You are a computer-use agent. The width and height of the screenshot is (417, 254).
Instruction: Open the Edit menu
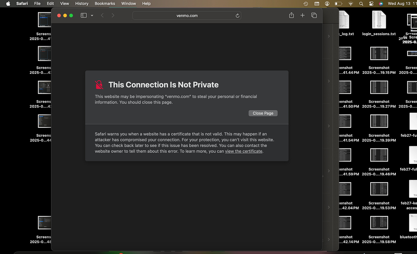[x=50, y=4]
